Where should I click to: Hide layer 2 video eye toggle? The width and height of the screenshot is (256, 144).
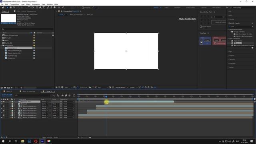pyautogui.click(x=2, y=104)
